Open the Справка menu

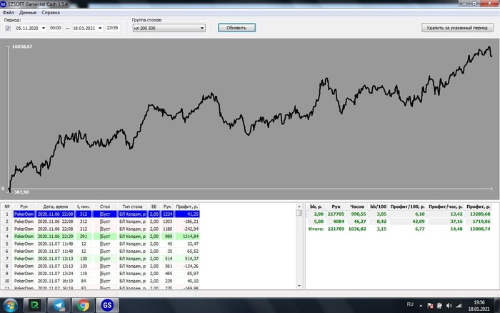(x=51, y=12)
